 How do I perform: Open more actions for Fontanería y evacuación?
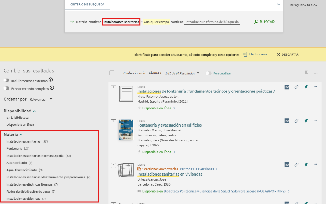coord(315,120)
